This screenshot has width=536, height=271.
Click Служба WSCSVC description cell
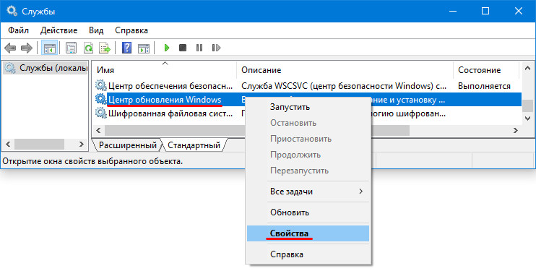click(344, 86)
